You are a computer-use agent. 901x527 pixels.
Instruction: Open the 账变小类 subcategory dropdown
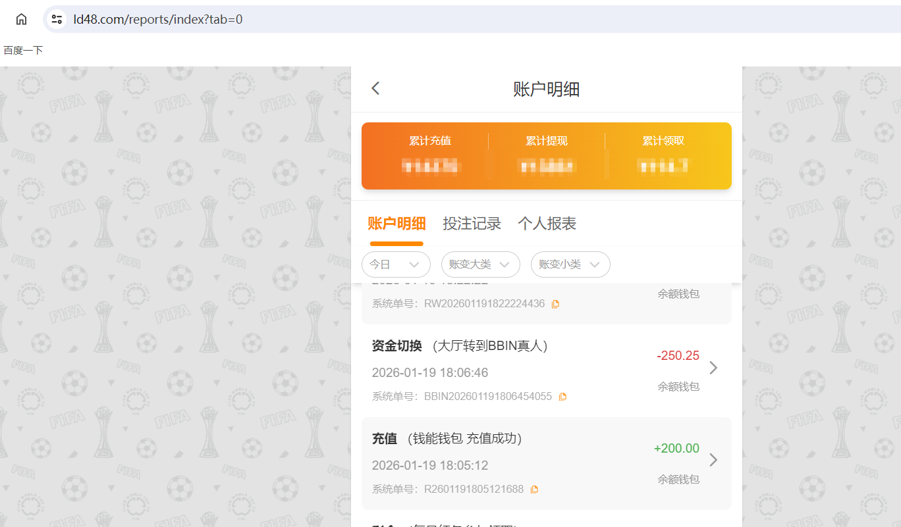coord(570,264)
